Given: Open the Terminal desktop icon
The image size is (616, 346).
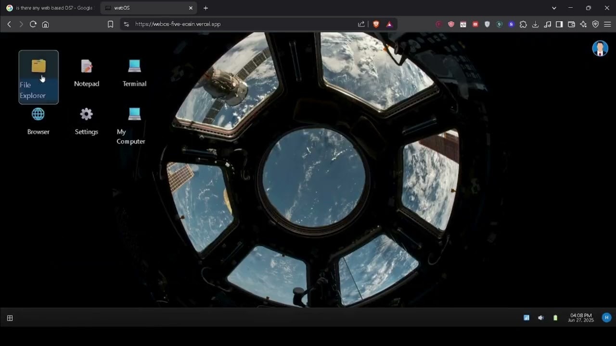Looking at the screenshot, I should [134, 73].
